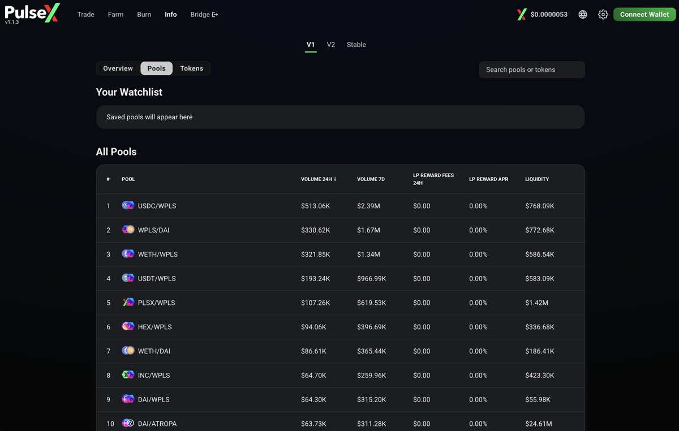Switch to the V2 tab
Viewport: 679px width, 431px height.
coord(331,45)
